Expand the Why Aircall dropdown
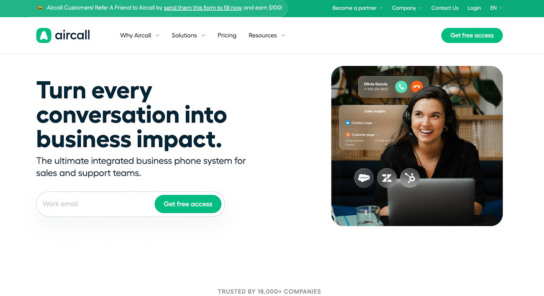 140,35
